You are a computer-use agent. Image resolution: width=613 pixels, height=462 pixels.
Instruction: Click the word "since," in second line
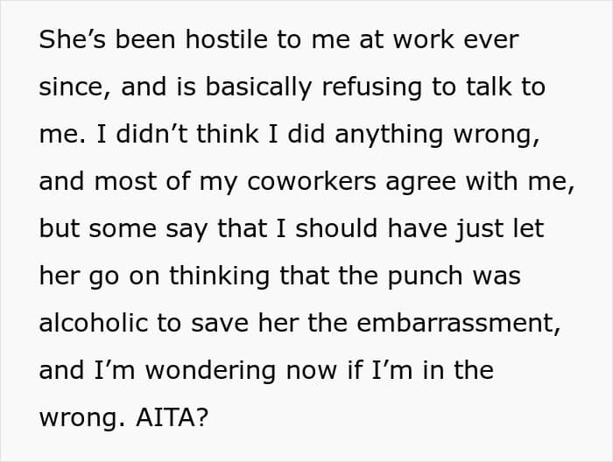coord(75,87)
